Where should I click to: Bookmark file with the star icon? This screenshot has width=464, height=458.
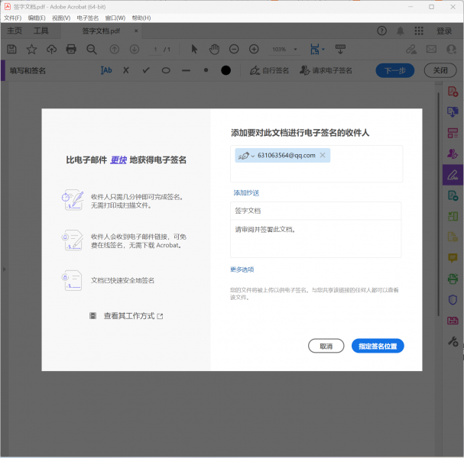(x=31, y=49)
